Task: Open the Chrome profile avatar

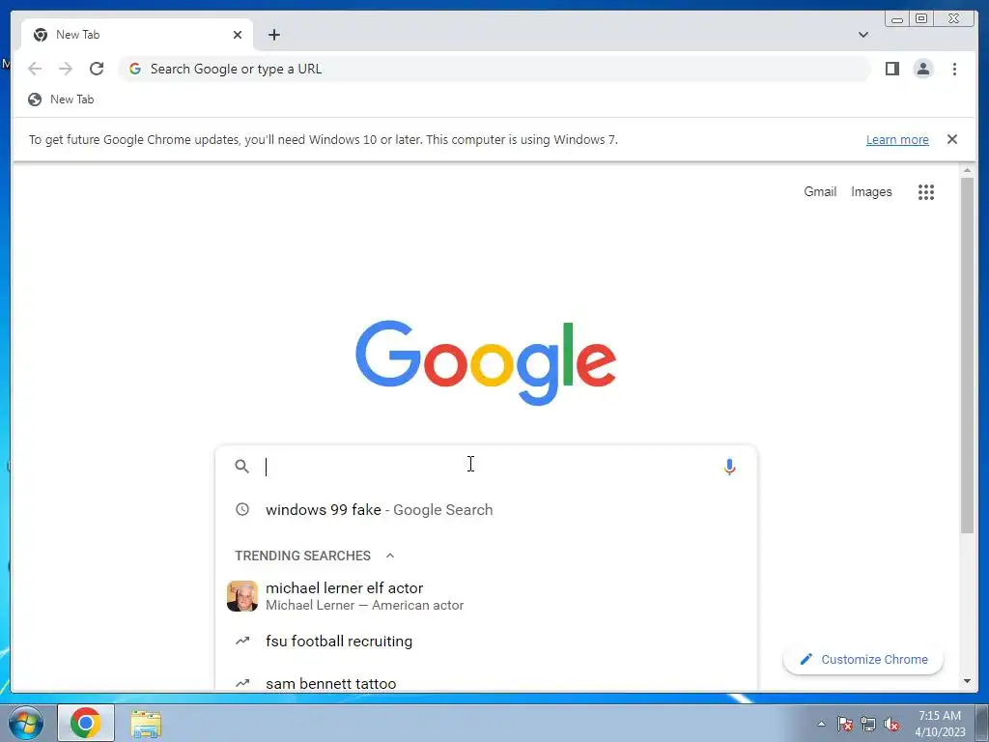Action: coord(922,69)
